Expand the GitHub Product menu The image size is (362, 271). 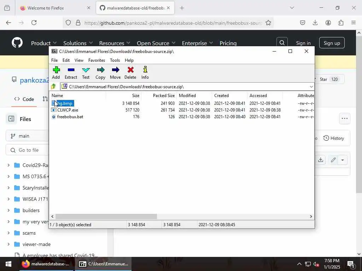coord(44,43)
